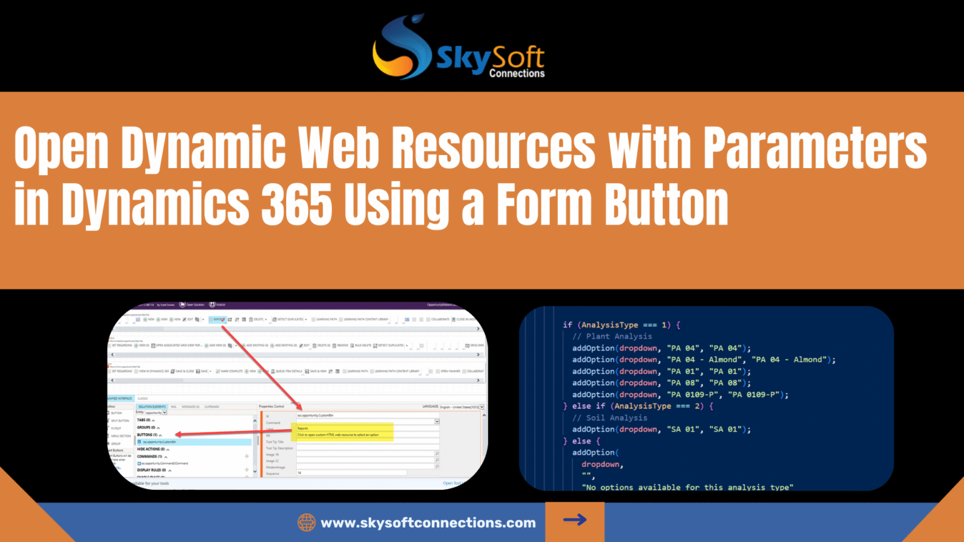Collapse the BUTTONS (1) tree section

pyautogui.click(x=160, y=435)
